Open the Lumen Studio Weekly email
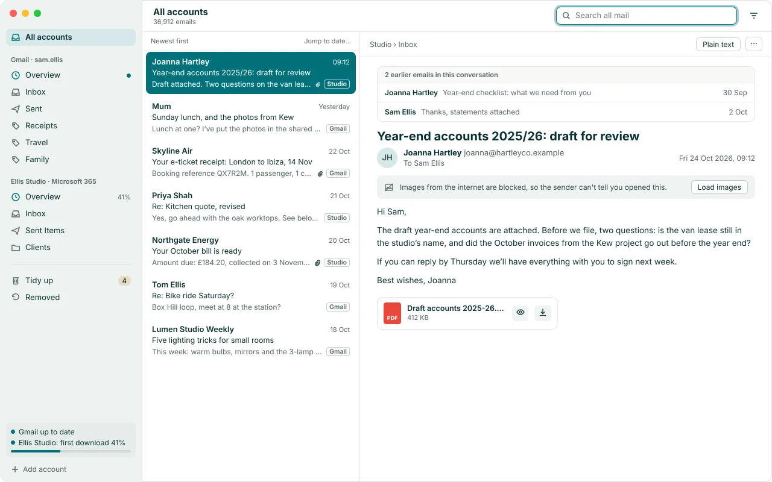This screenshot has height=482, width=772. pos(251,340)
